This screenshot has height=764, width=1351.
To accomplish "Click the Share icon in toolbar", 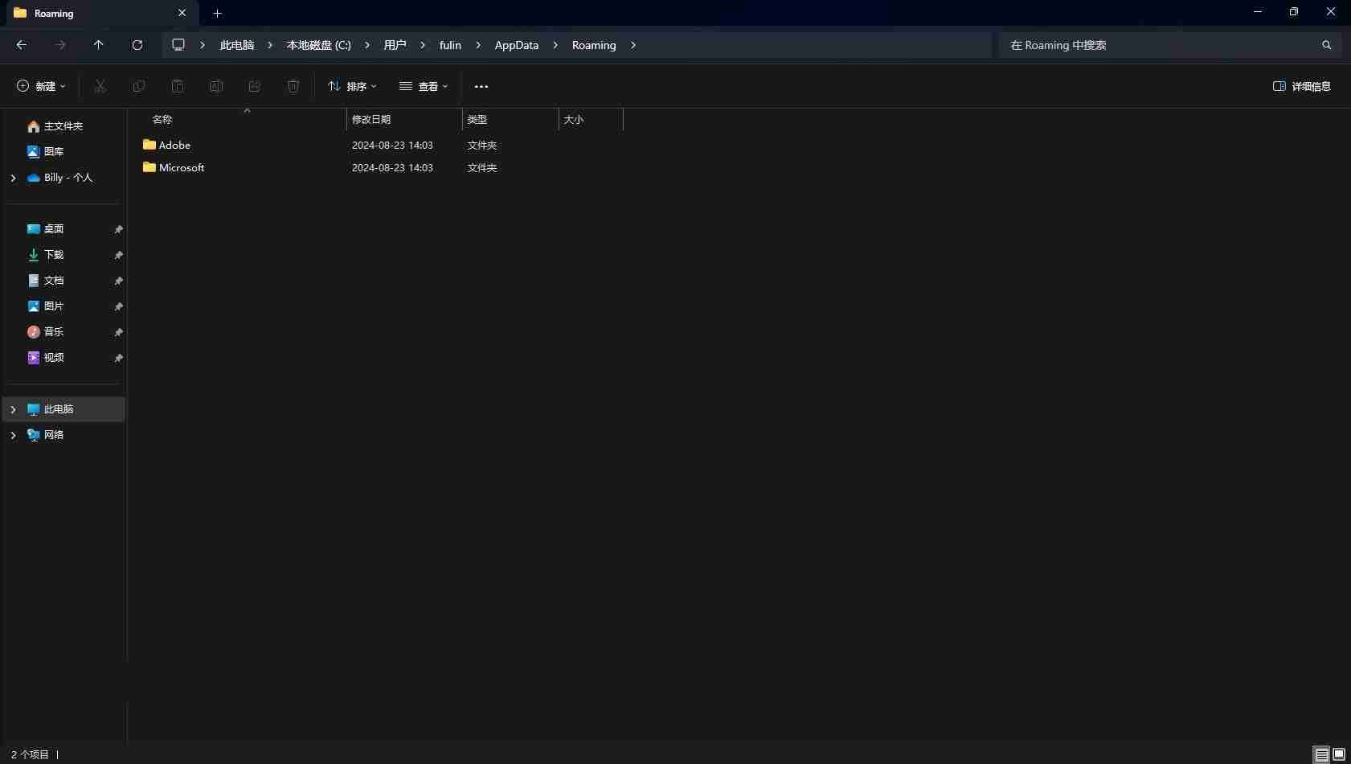I will tap(255, 86).
